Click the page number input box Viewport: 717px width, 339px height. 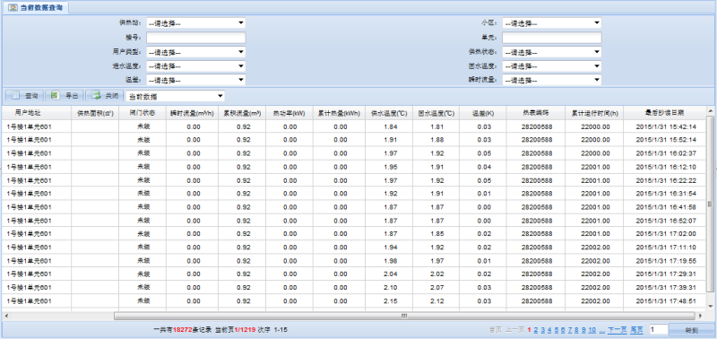[658, 329]
